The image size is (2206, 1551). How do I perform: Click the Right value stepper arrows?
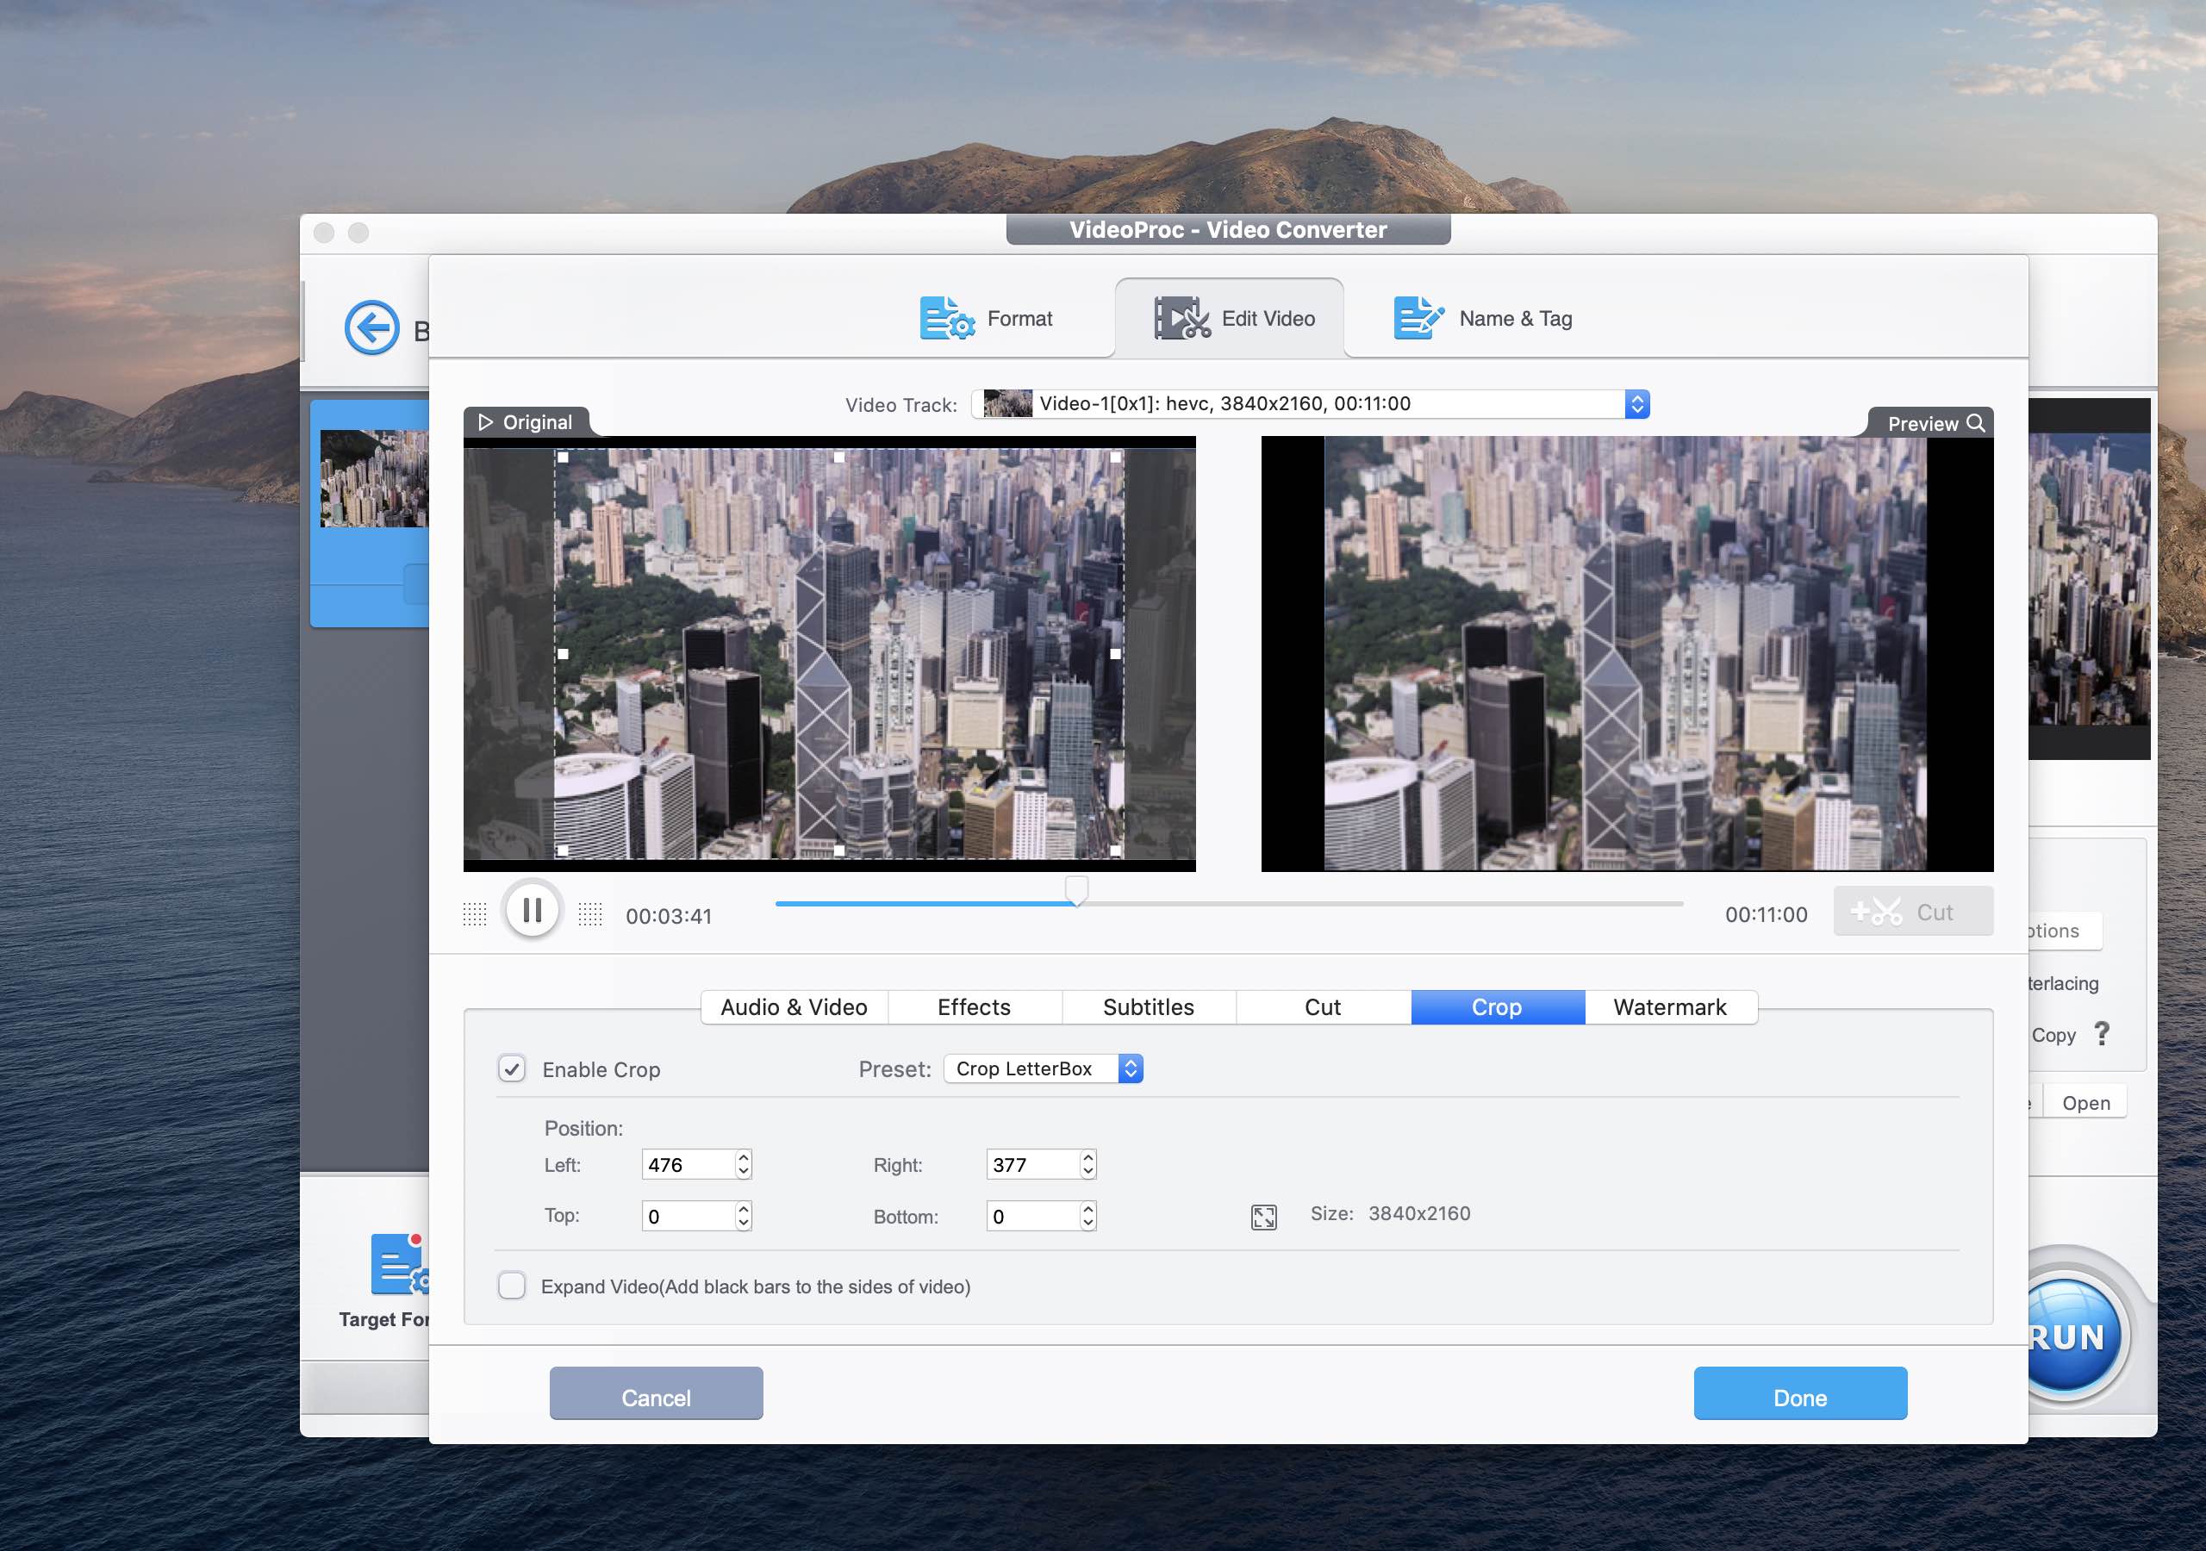tap(1087, 1165)
